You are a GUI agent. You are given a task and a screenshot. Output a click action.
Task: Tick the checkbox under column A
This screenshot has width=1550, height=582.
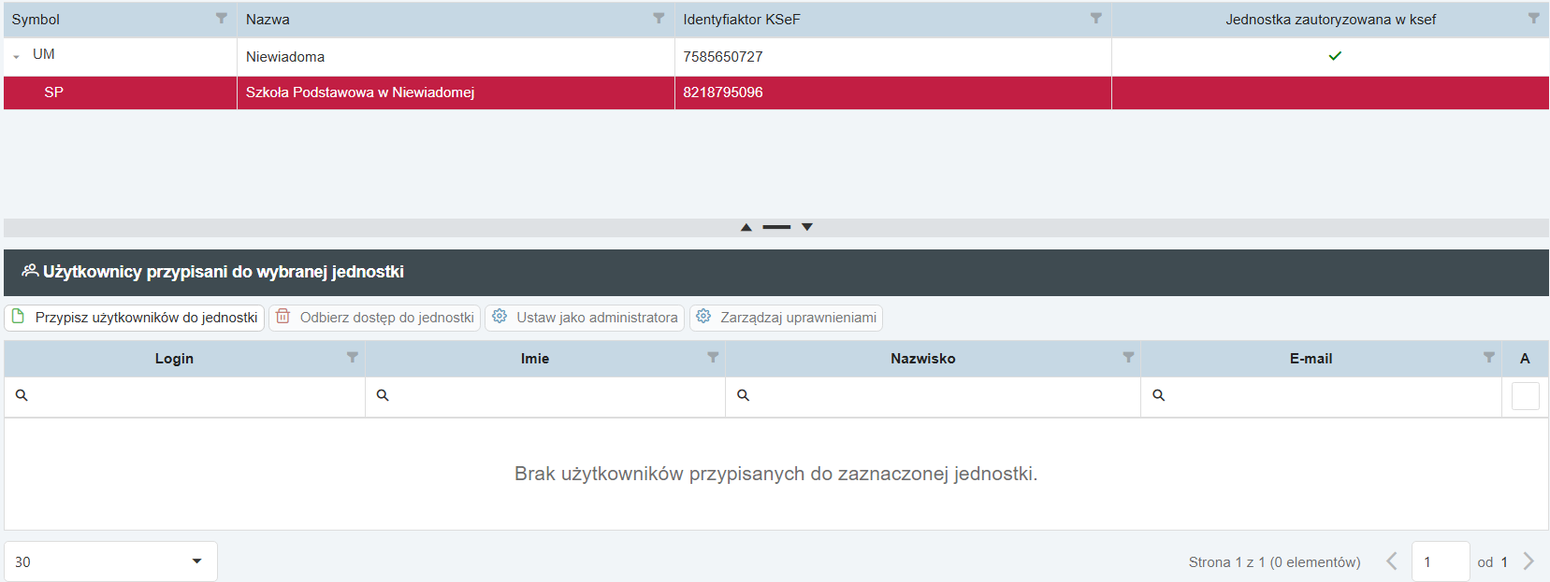point(1525,396)
